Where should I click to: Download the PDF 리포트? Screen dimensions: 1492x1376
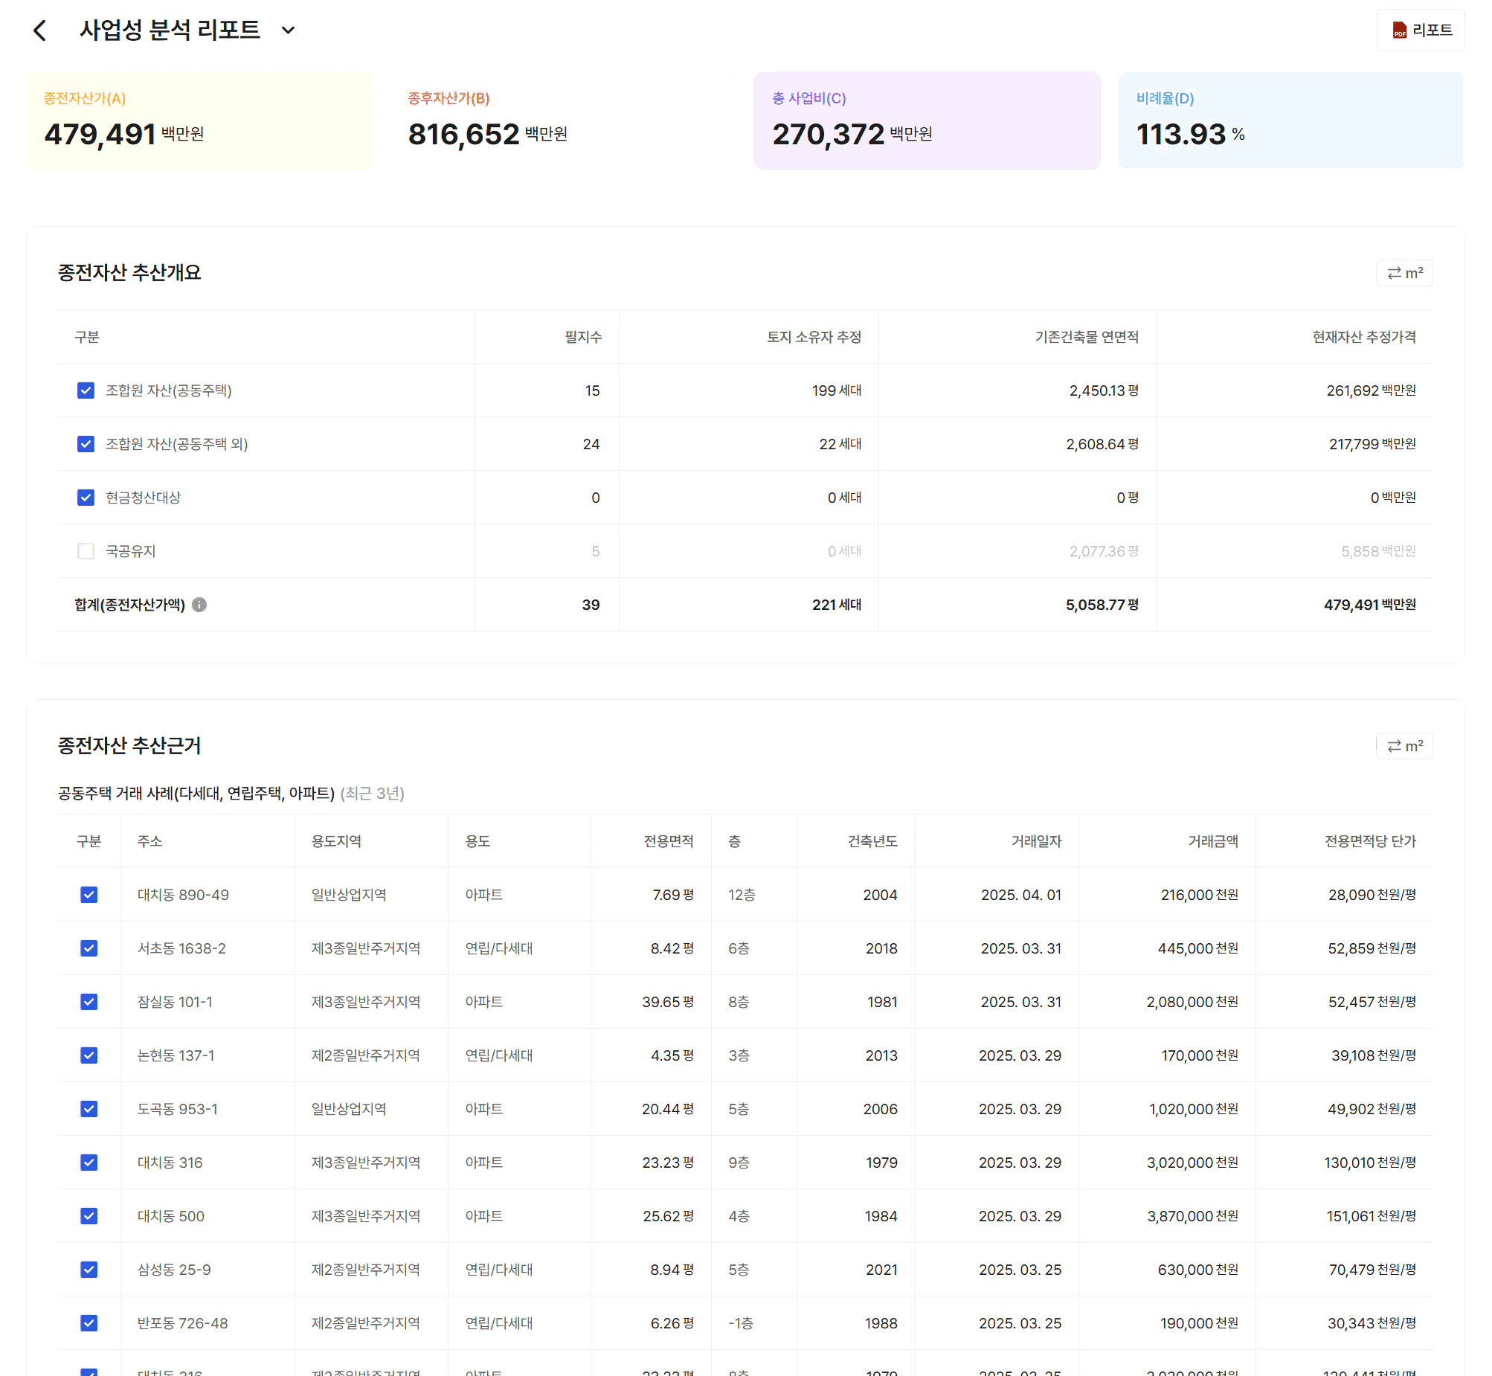pyautogui.click(x=1420, y=30)
